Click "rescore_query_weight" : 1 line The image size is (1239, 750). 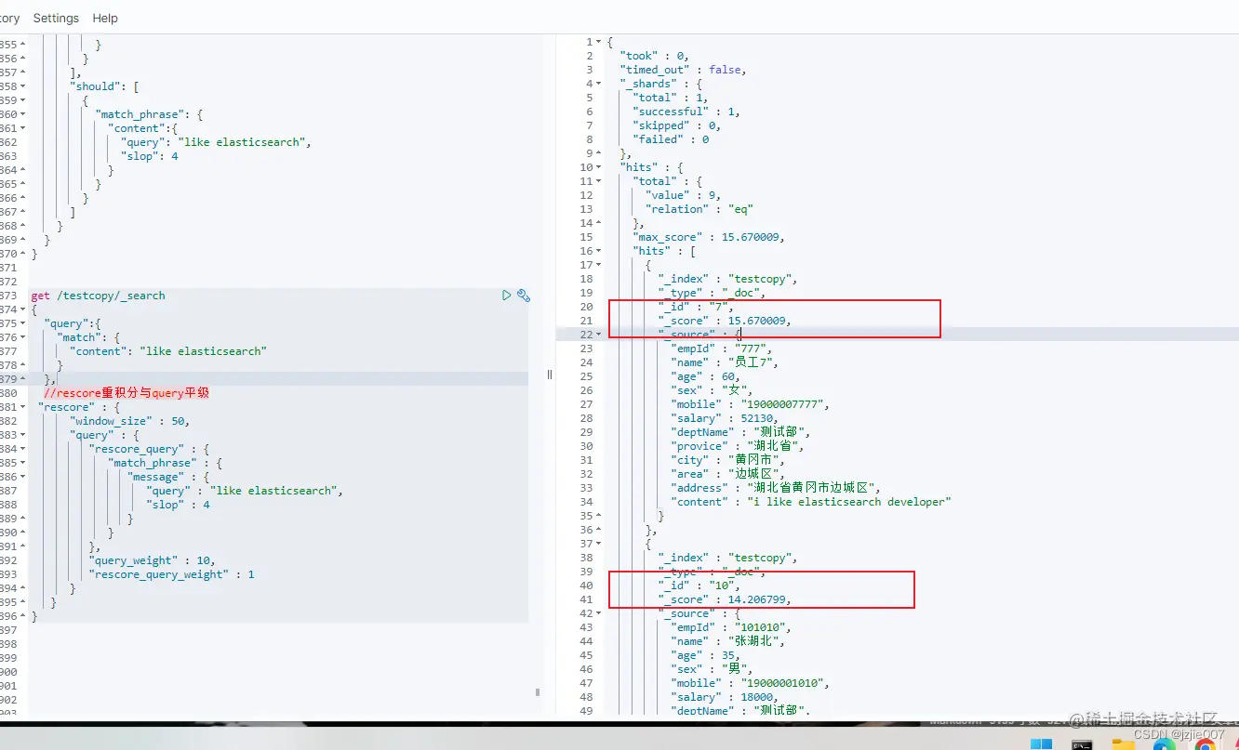pos(172,574)
